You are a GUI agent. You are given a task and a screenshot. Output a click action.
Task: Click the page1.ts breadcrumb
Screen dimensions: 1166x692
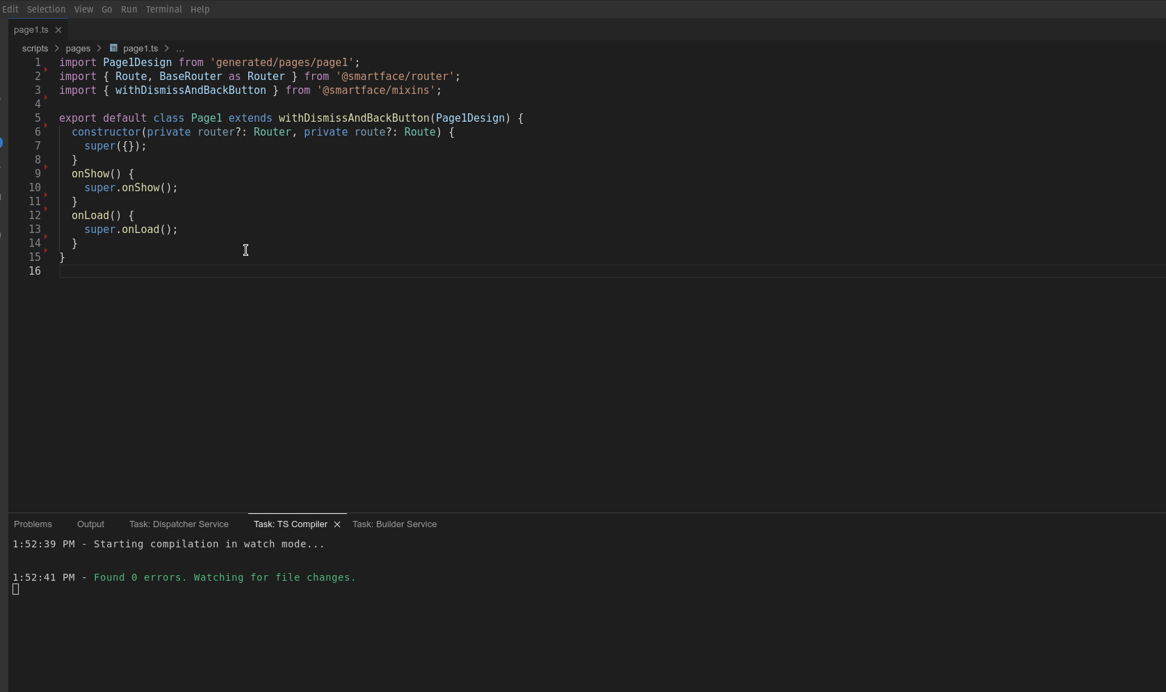click(140, 49)
